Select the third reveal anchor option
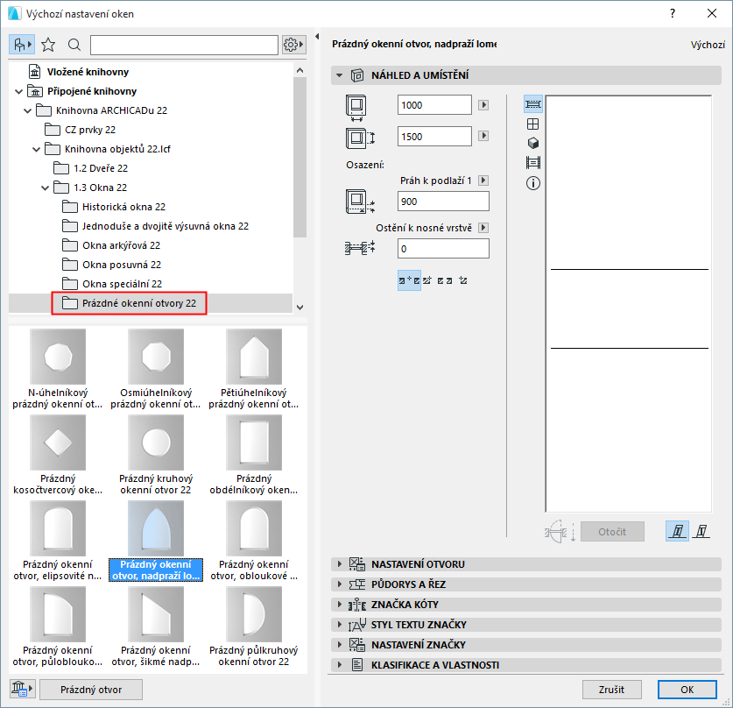The width and height of the screenshot is (733, 708). [445, 280]
